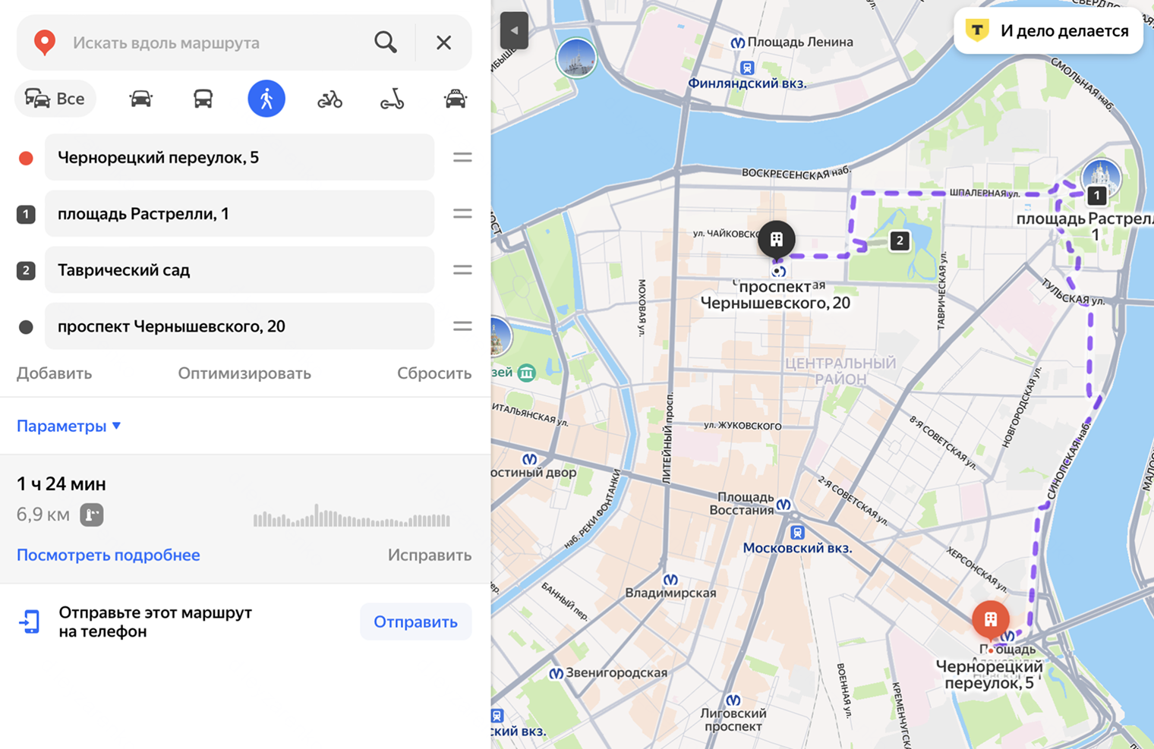
Task: Click 'Московский вкз.' railway station icon
Action: click(796, 532)
